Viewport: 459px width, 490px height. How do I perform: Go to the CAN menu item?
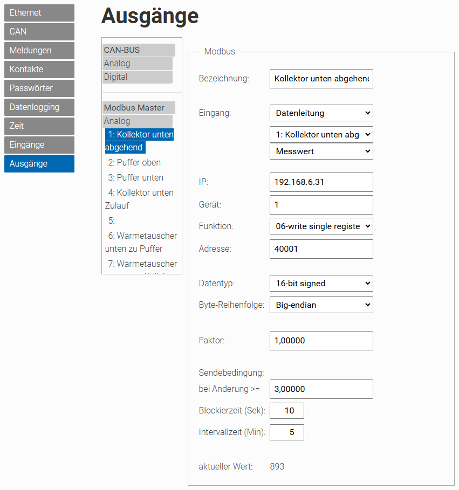pos(39,32)
